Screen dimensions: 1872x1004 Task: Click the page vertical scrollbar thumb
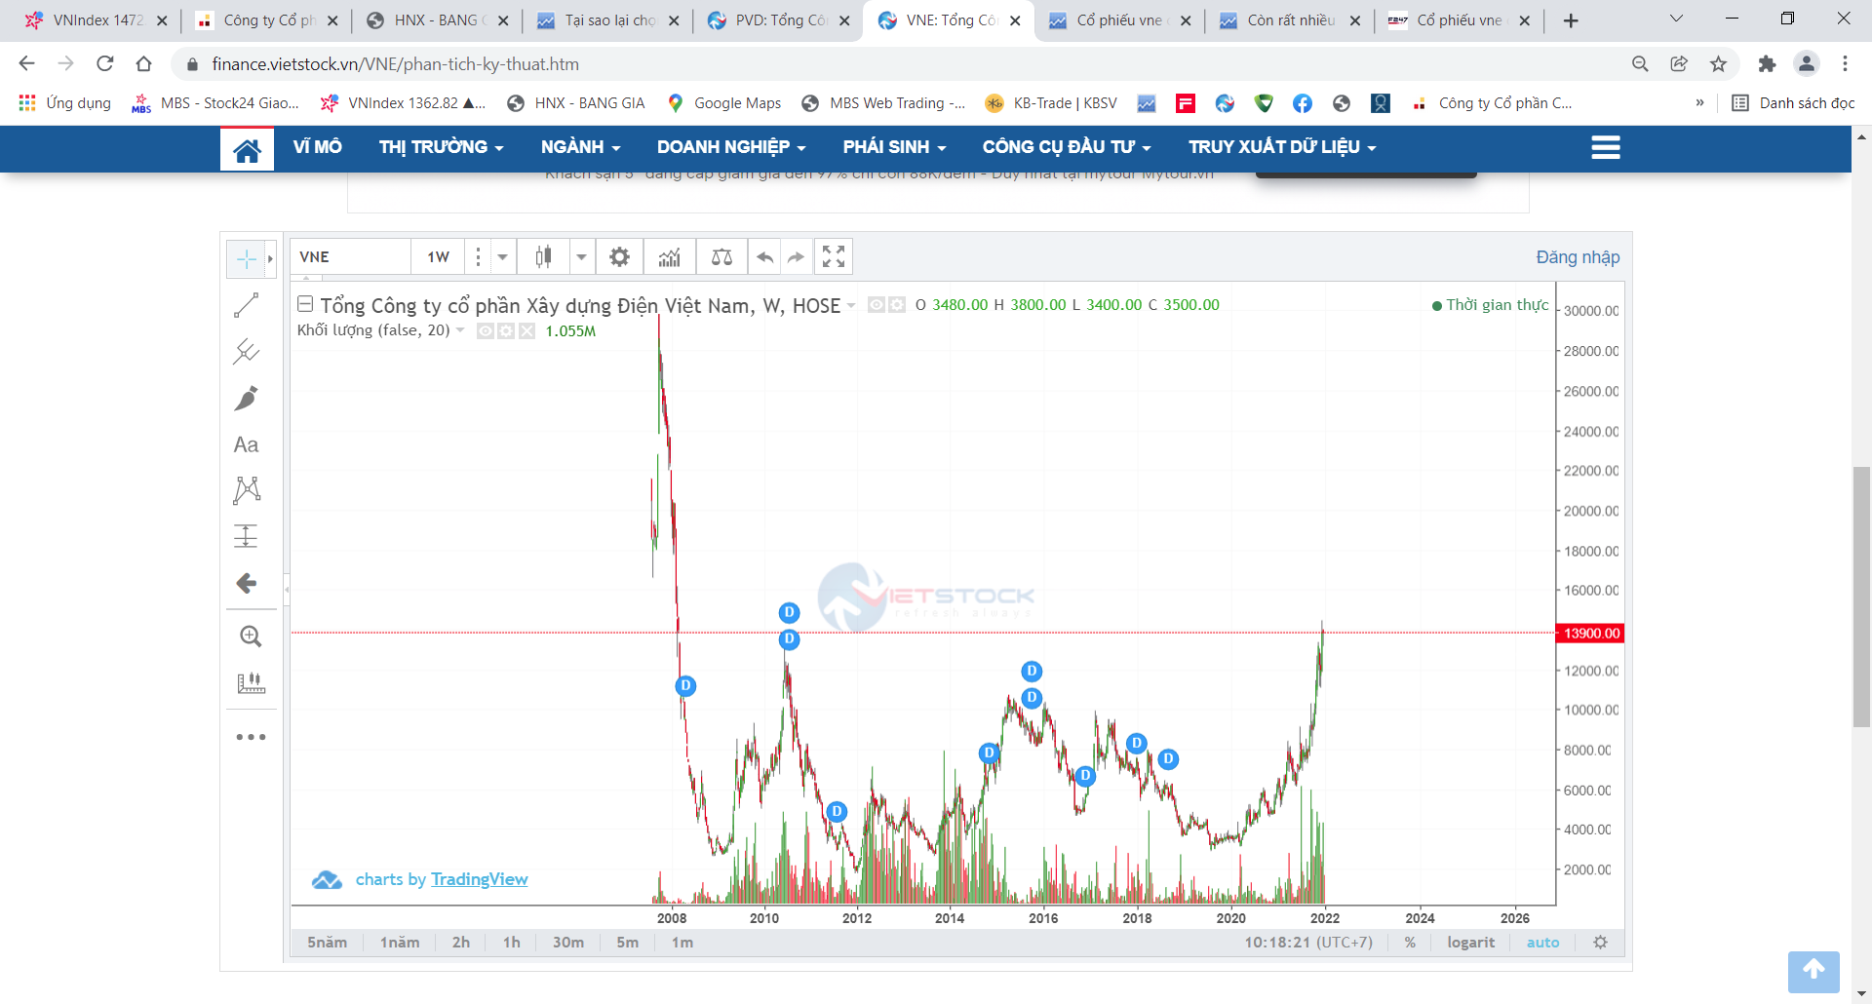(1861, 597)
